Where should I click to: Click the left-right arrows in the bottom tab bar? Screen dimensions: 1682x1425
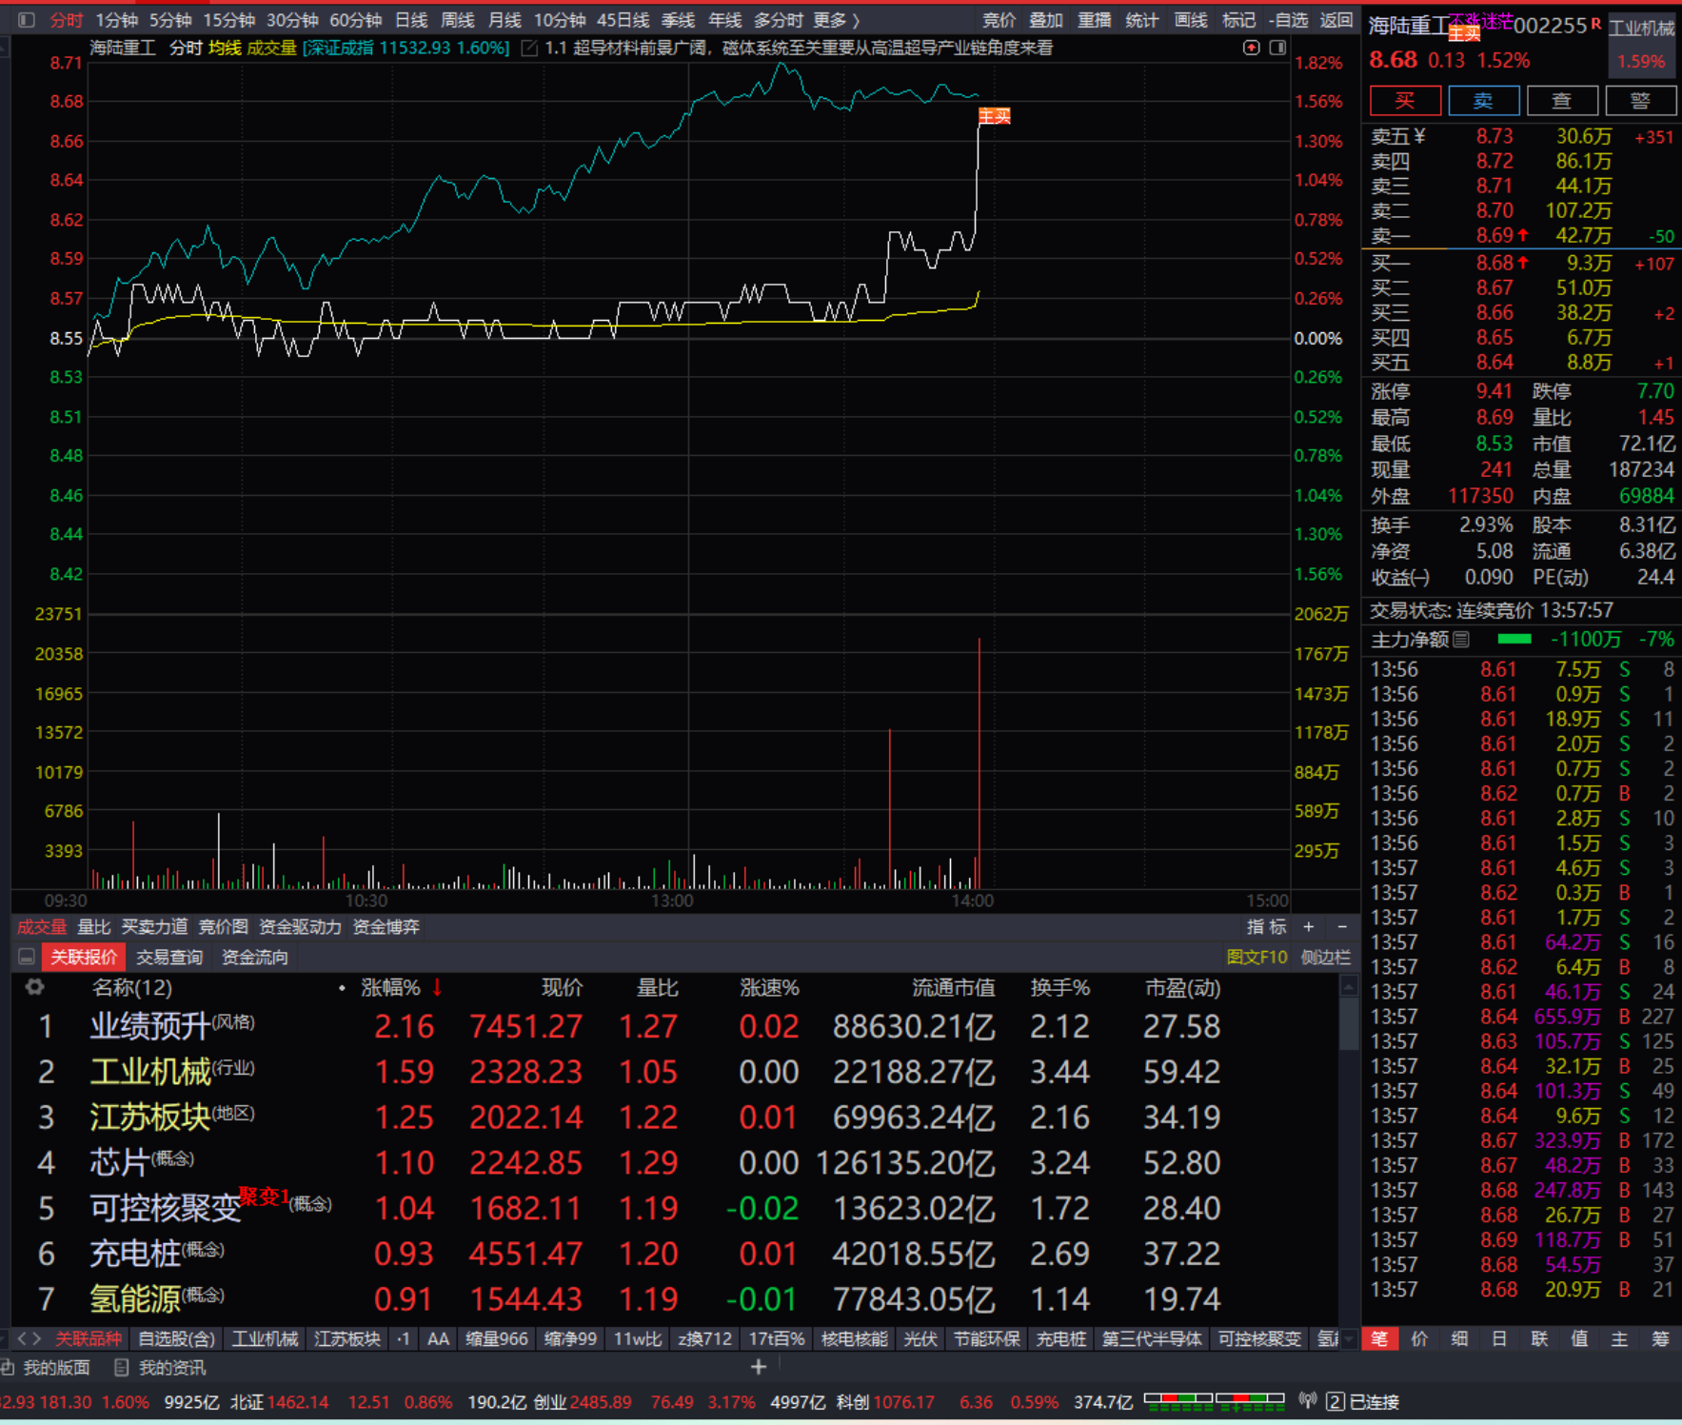[30, 1338]
